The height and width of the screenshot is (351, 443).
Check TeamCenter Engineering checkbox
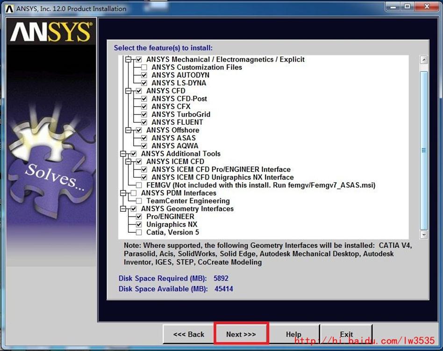point(139,201)
